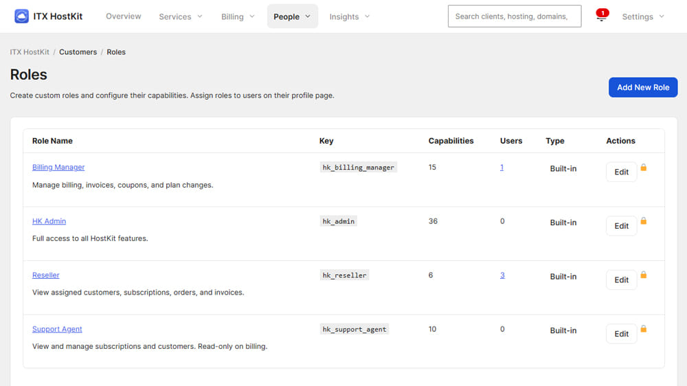Image resolution: width=687 pixels, height=386 pixels.
Task: Click capabilities count 6 for Reseller
Action: (x=431, y=275)
